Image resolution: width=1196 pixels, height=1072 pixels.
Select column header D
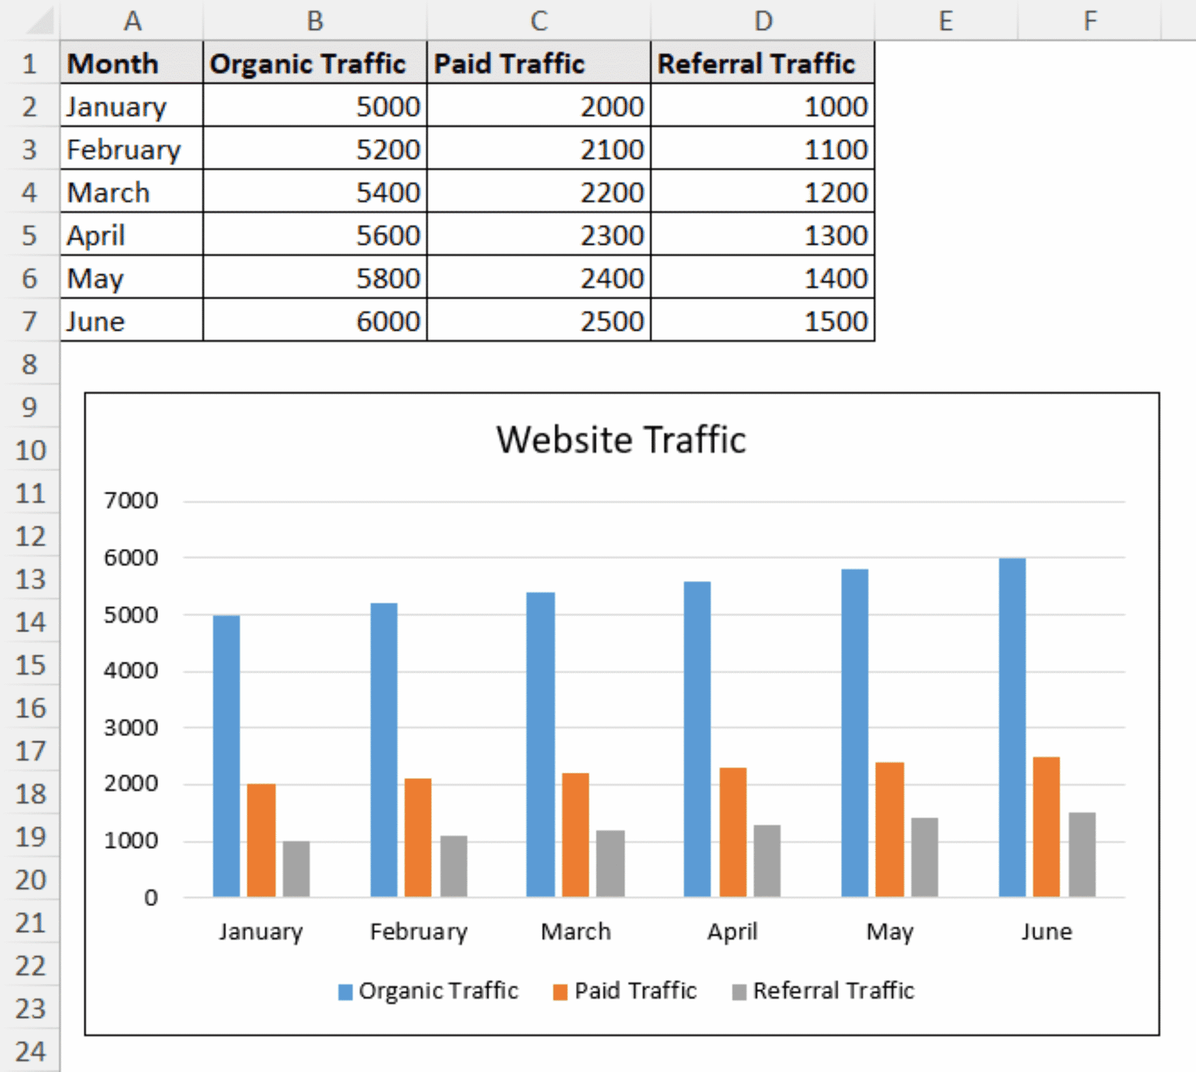click(x=762, y=20)
